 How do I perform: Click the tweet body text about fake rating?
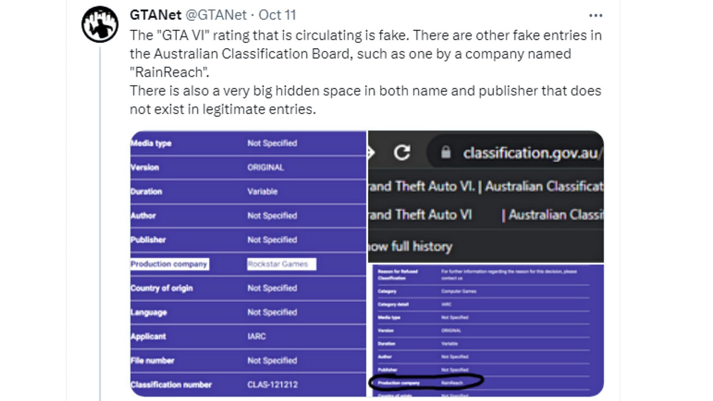(x=365, y=72)
